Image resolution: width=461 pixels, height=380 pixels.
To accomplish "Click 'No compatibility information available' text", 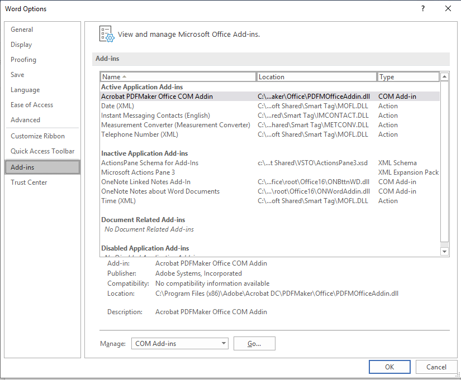I will tap(212, 283).
